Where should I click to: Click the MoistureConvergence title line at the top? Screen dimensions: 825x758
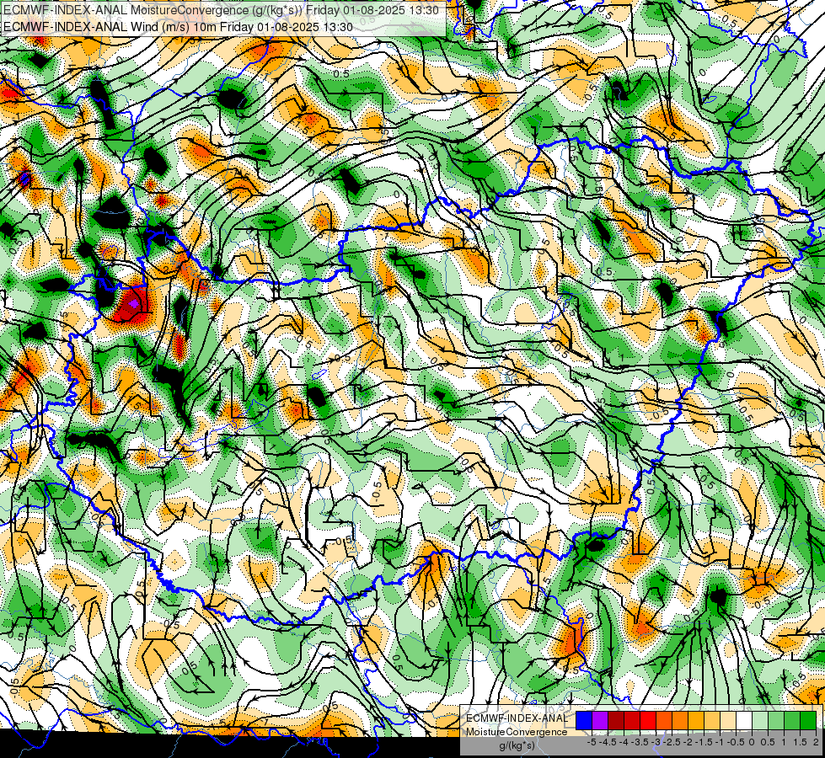(x=221, y=10)
